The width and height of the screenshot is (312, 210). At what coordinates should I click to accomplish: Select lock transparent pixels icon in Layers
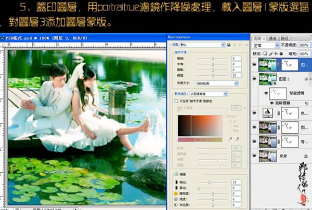pos(265,53)
